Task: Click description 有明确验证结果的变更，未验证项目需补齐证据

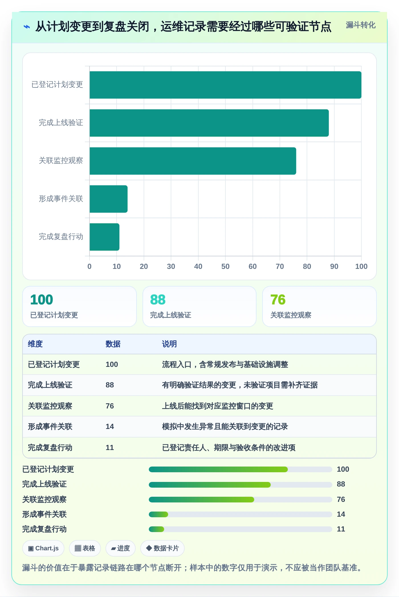Action: point(240,385)
